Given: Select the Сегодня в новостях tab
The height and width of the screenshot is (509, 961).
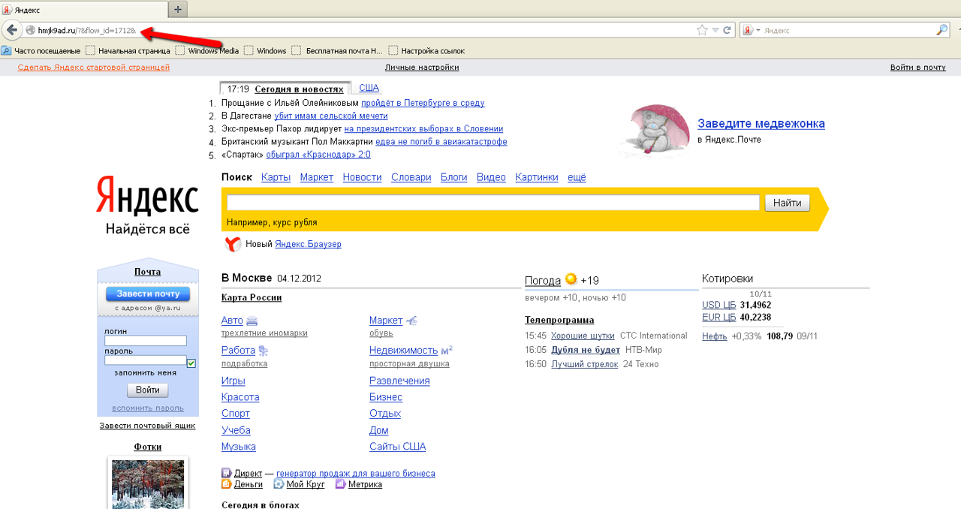Looking at the screenshot, I should (x=299, y=89).
